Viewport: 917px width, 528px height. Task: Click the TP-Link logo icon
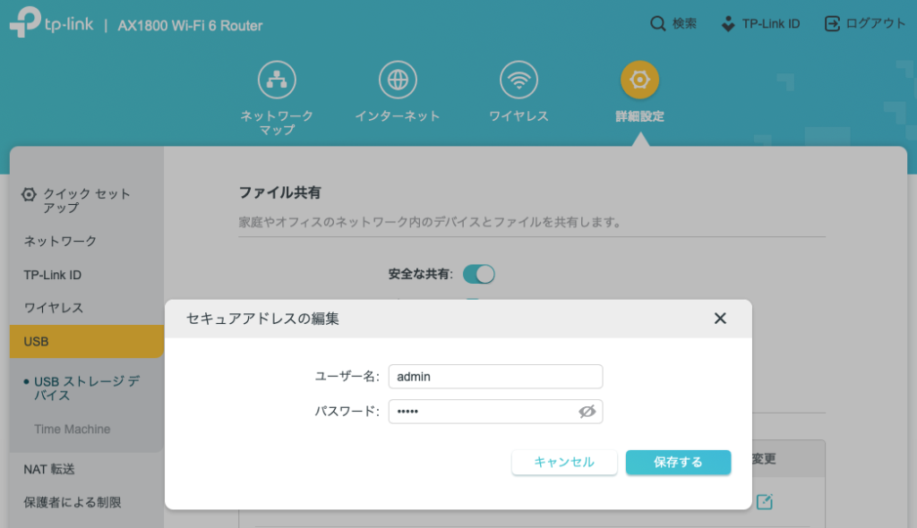25,25
